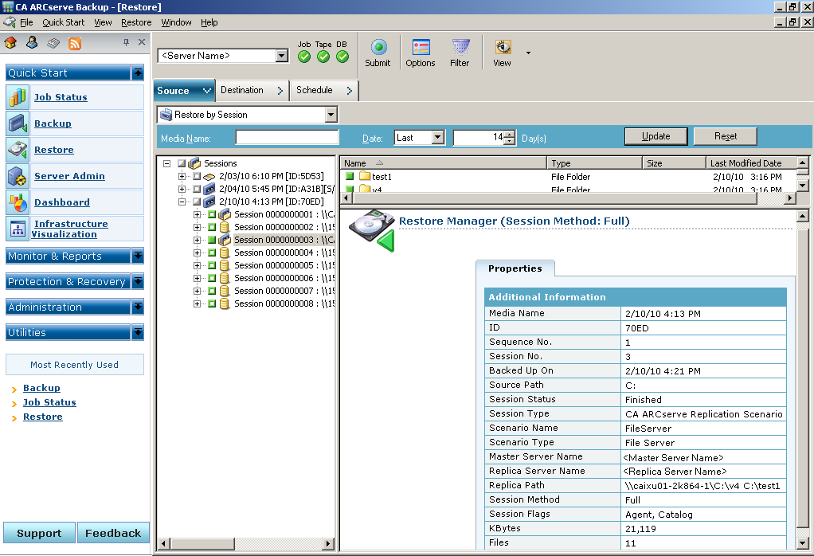
Task: Click inside the Media Name input field
Action: (x=288, y=136)
